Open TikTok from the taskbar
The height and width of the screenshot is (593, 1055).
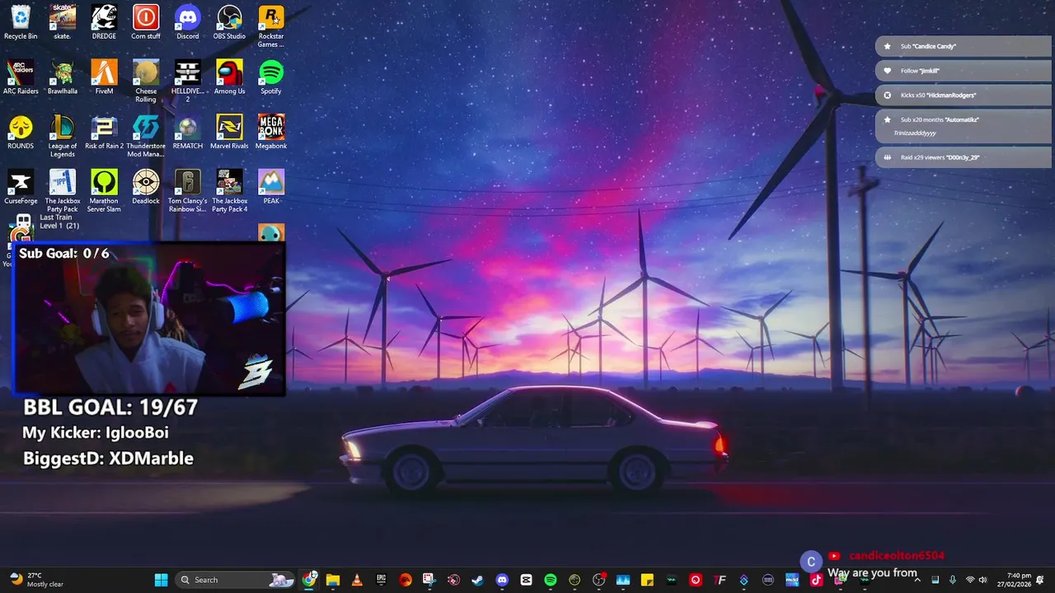[x=816, y=580]
